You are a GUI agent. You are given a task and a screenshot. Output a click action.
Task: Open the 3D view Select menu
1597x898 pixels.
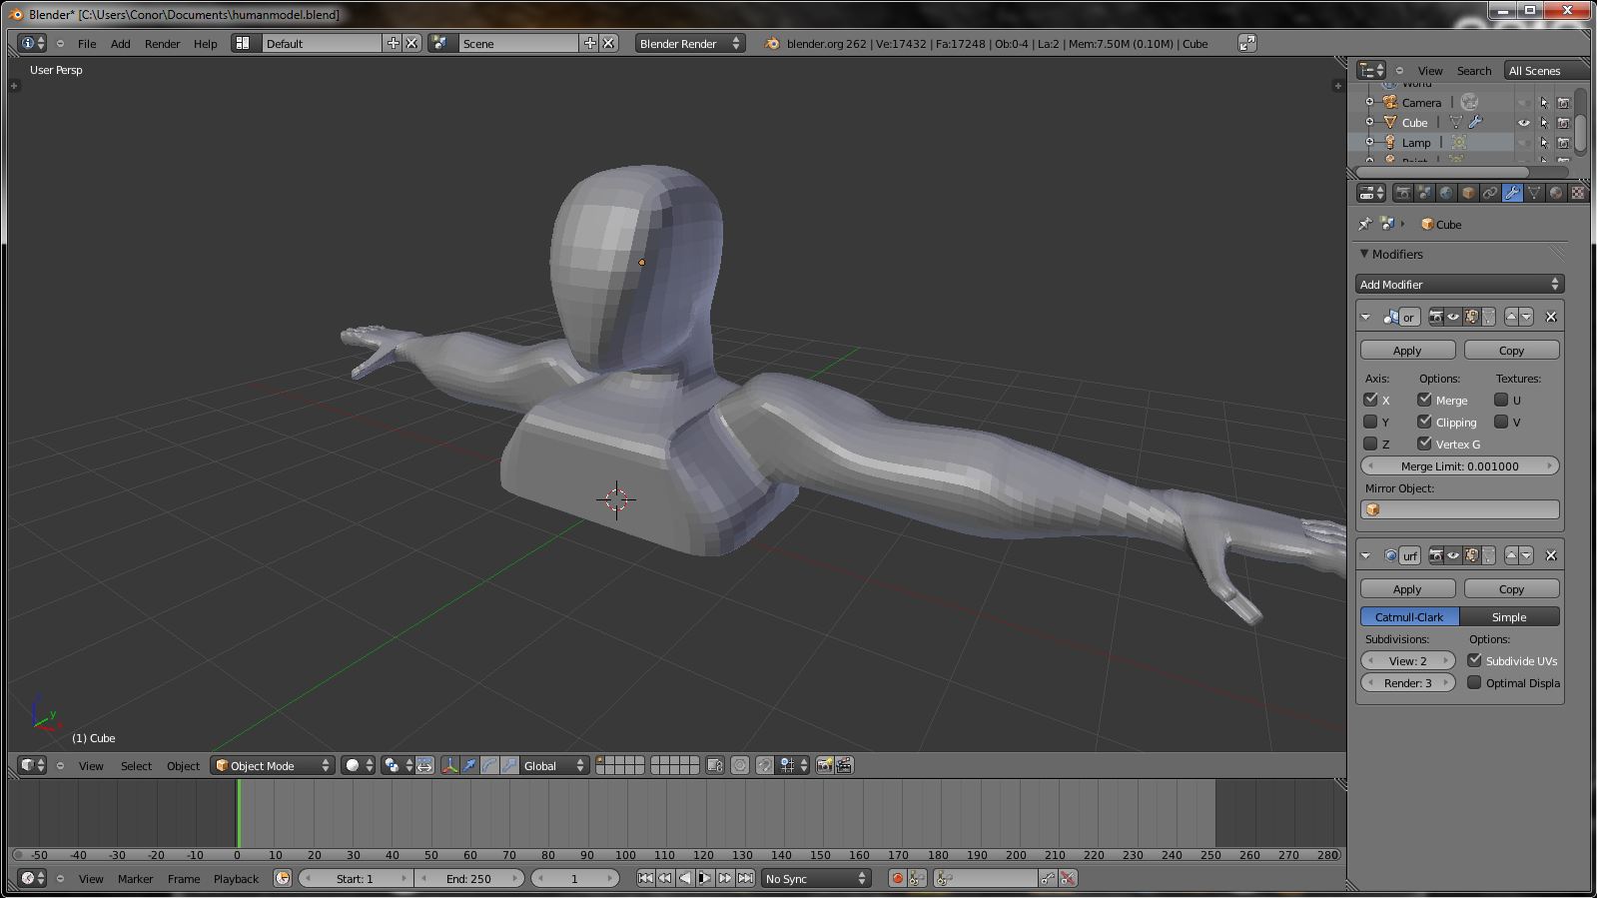[136, 765]
